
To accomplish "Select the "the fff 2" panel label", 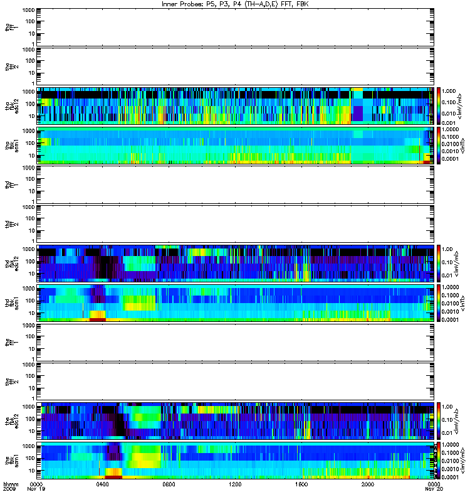I will tap(12, 382).
